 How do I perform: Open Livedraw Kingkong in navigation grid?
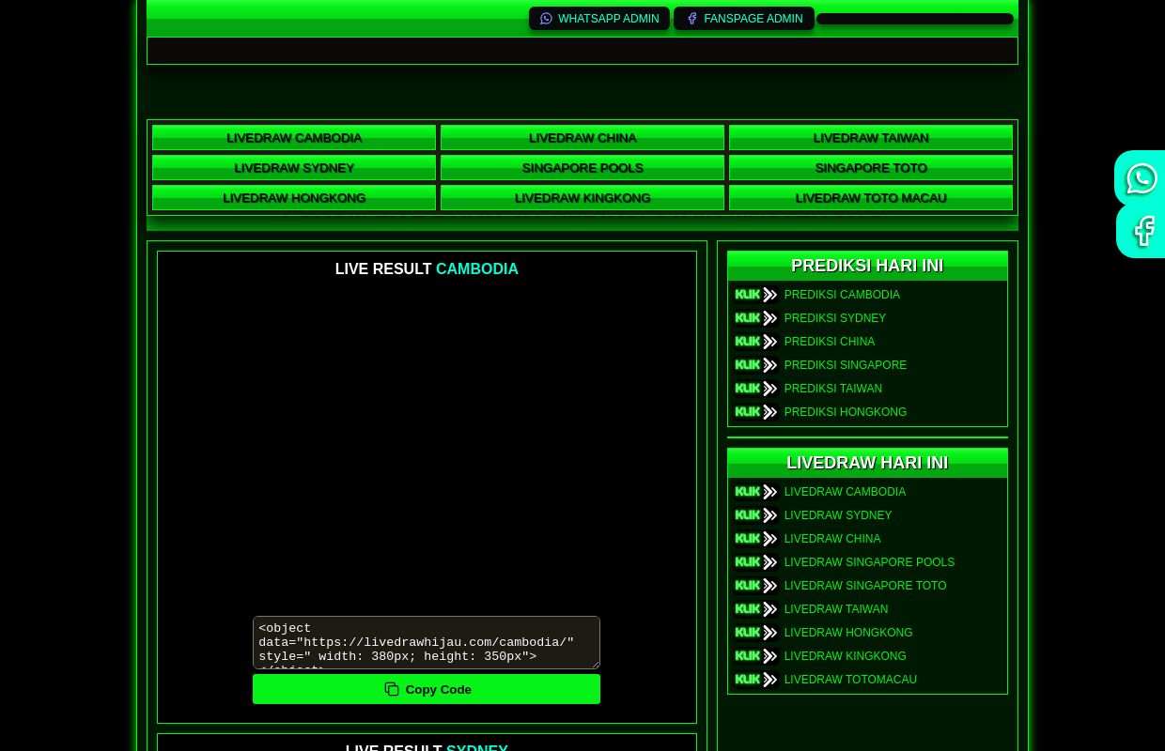point(582,198)
